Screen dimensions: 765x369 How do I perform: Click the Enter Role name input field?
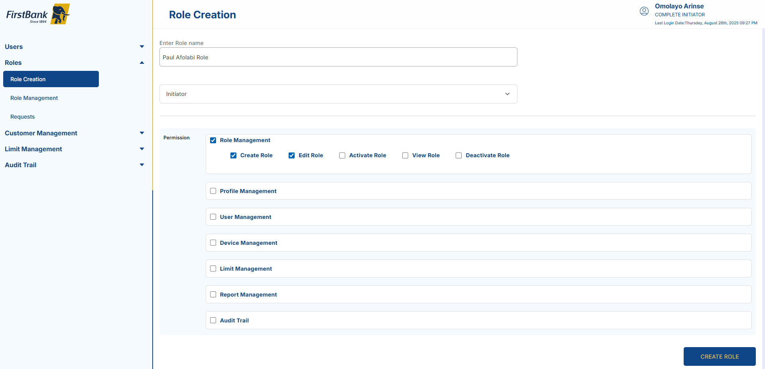(x=338, y=57)
